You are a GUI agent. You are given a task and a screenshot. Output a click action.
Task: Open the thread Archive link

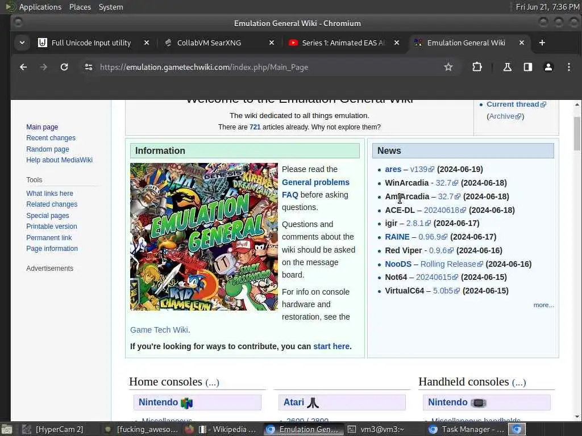coord(505,116)
